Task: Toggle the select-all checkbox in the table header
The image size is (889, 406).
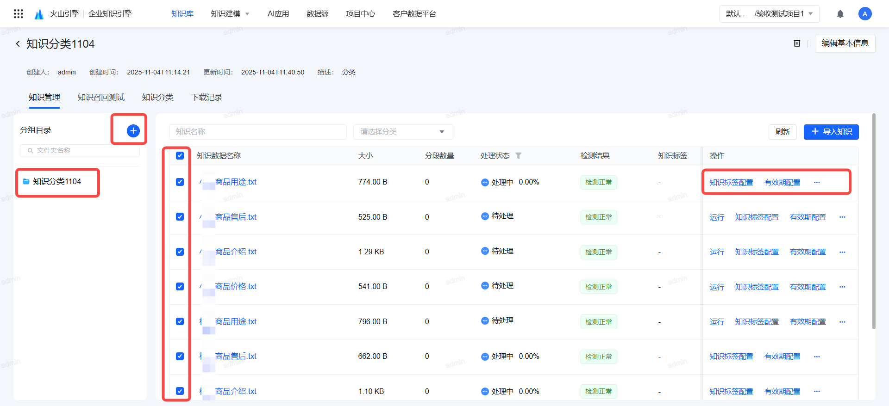Action: click(180, 156)
